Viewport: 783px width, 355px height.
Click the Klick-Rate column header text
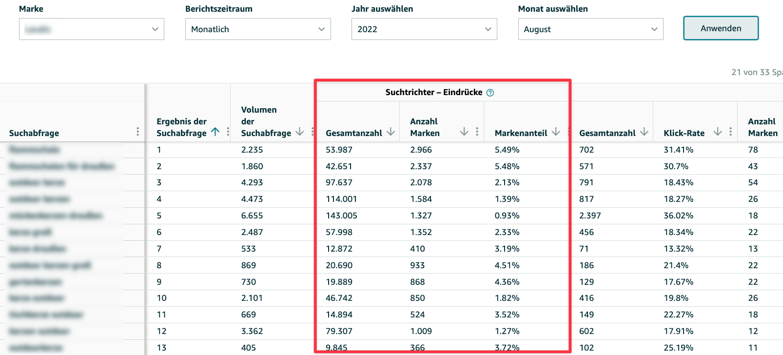click(x=684, y=133)
